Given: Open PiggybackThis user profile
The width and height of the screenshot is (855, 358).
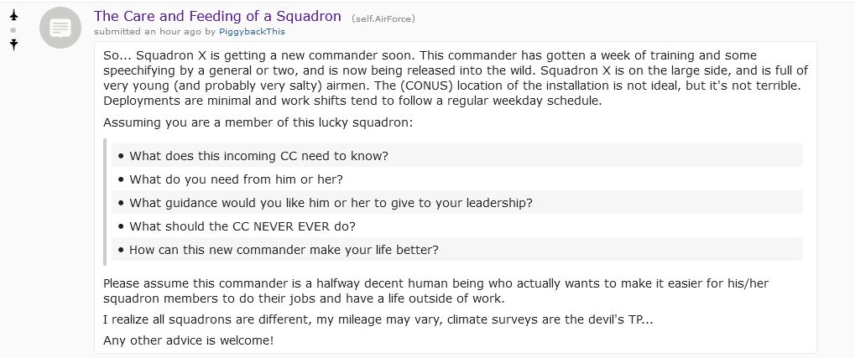Looking at the screenshot, I should (252, 32).
